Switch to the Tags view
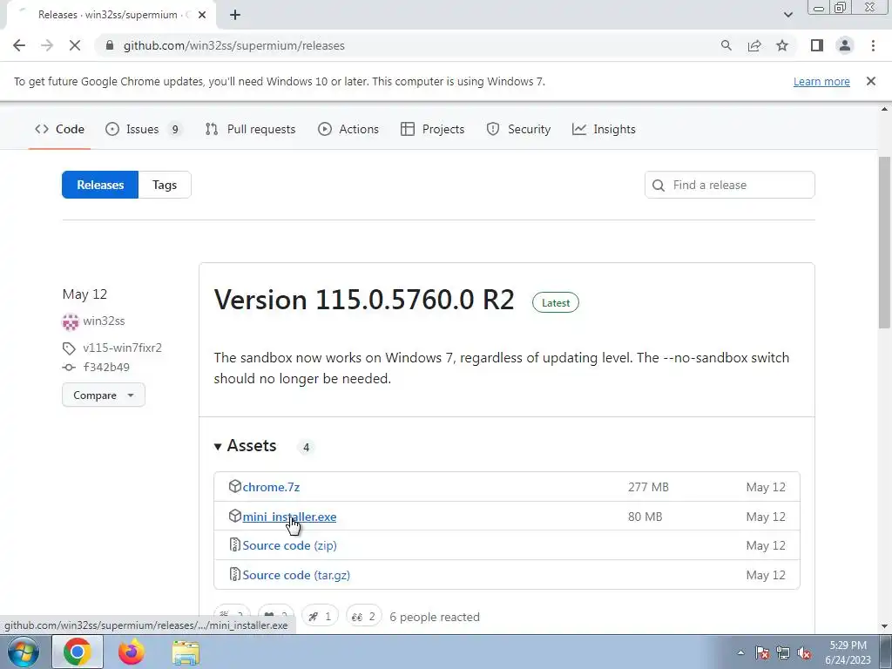 pos(165,185)
